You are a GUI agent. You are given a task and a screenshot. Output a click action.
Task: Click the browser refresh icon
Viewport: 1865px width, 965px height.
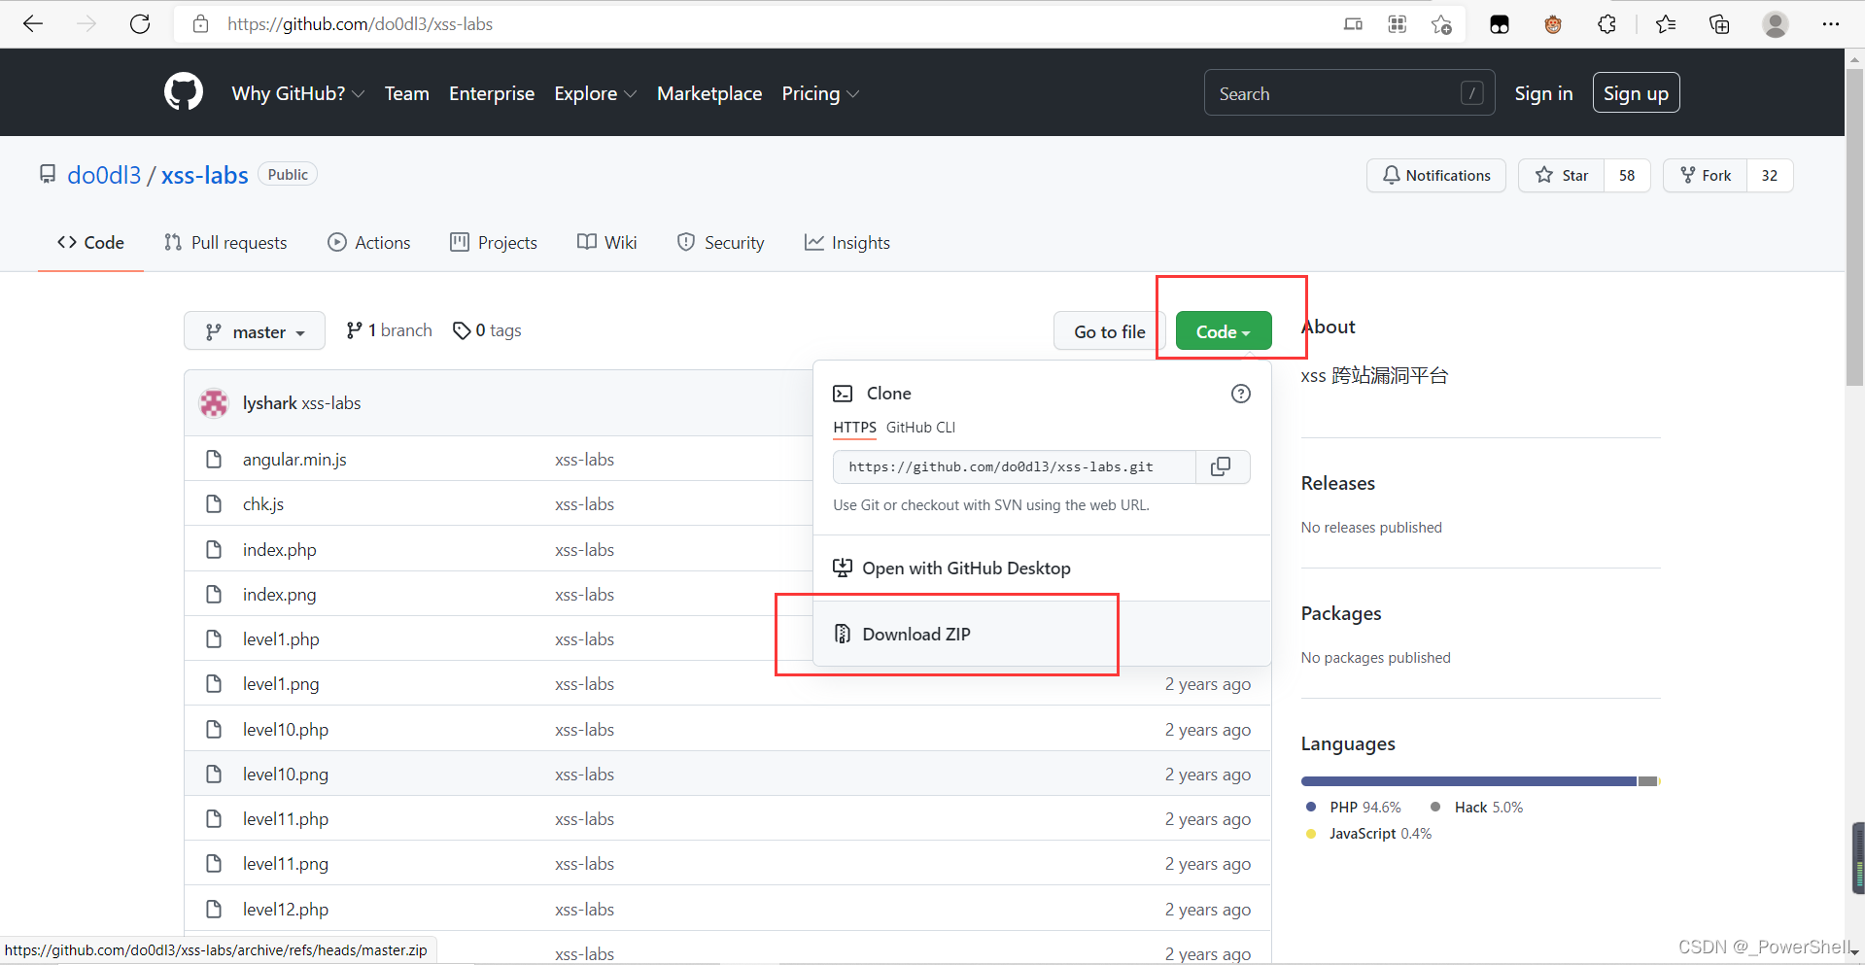pyautogui.click(x=140, y=23)
